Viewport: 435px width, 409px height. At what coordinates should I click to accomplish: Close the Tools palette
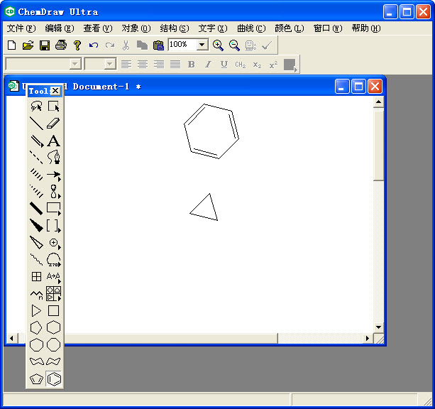(55, 91)
